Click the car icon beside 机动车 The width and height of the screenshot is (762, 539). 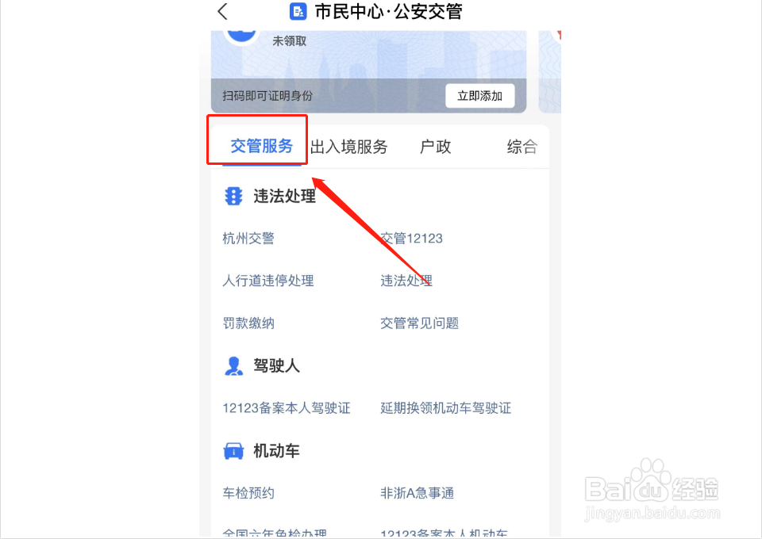233,451
